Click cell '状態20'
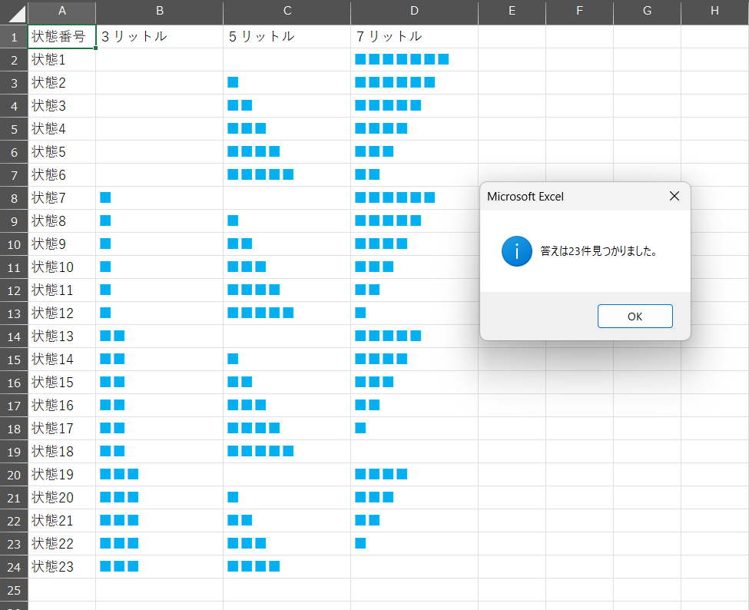Screen dimensions: 749x610 coord(61,498)
